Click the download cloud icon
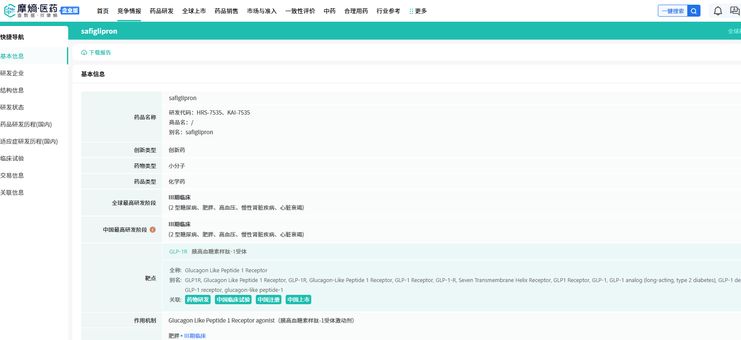Image resolution: width=741 pixels, height=340 pixels. pos(84,52)
